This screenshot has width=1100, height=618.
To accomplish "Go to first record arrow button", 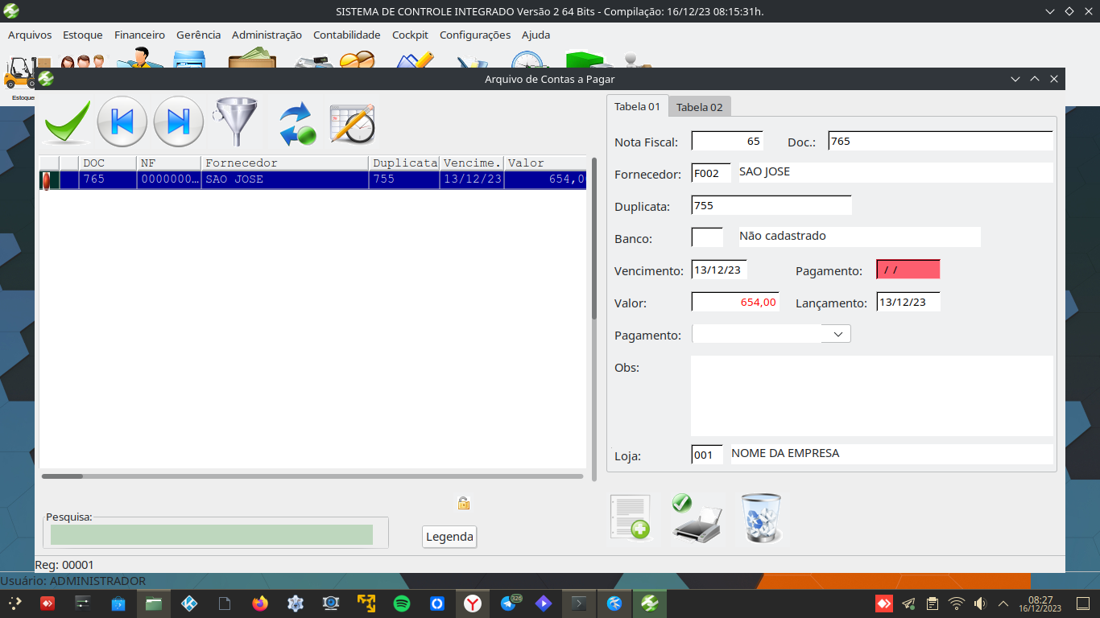I will tap(122, 122).
